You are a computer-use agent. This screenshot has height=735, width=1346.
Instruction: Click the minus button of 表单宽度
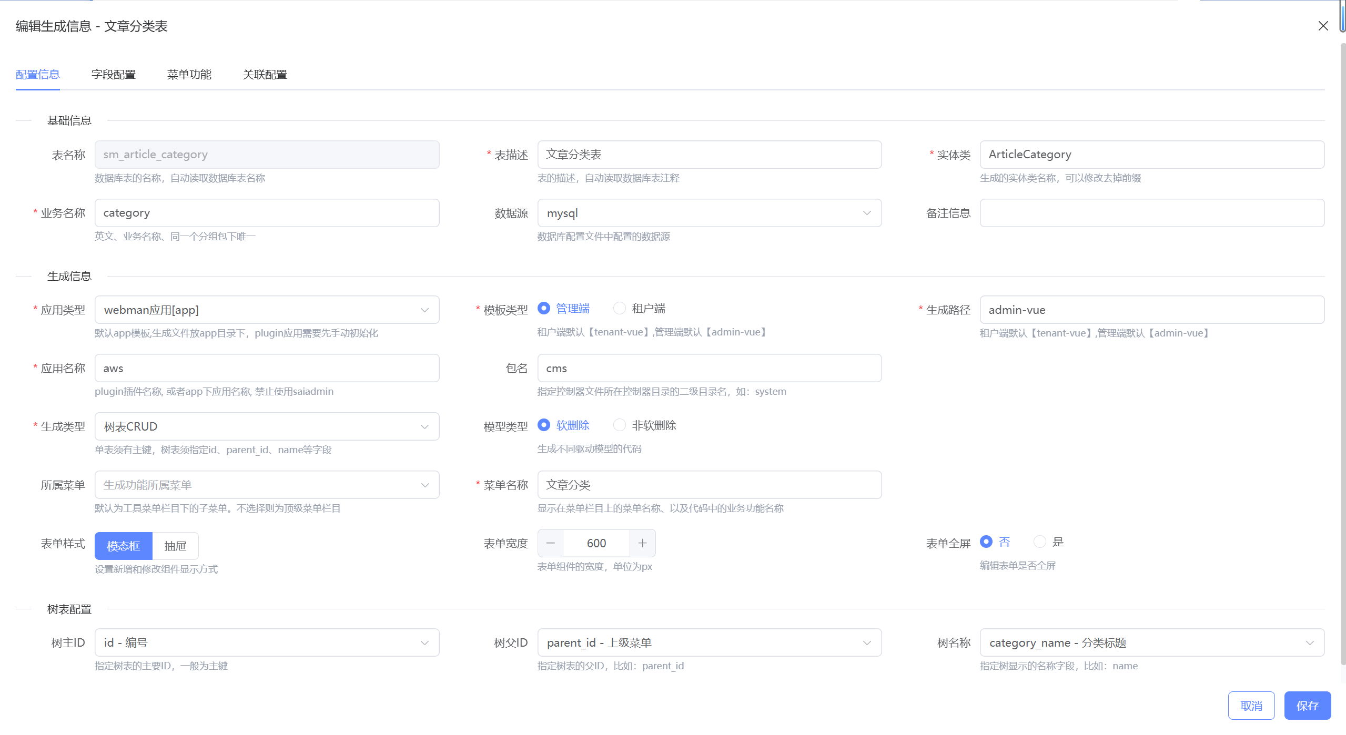click(550, 543)
